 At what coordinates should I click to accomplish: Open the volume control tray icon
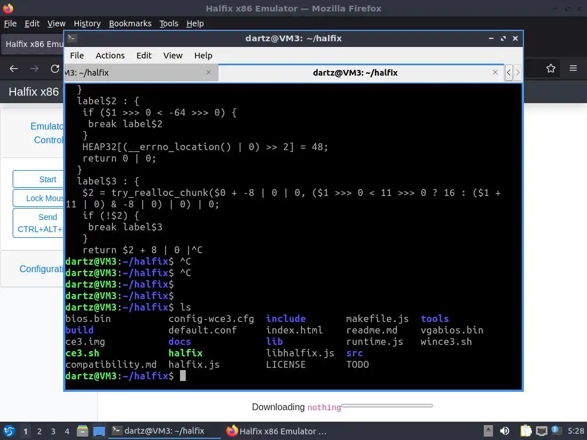point(504,431)
